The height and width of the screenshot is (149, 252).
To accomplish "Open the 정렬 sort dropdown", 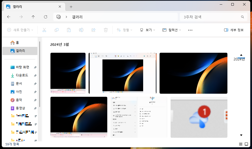I will tap(124, 30).
